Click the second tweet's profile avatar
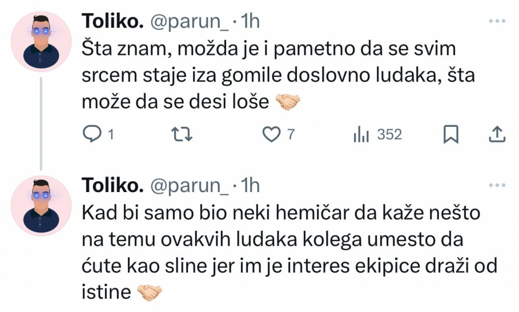This screenshot has height=312, width=519. coord(42,206)
